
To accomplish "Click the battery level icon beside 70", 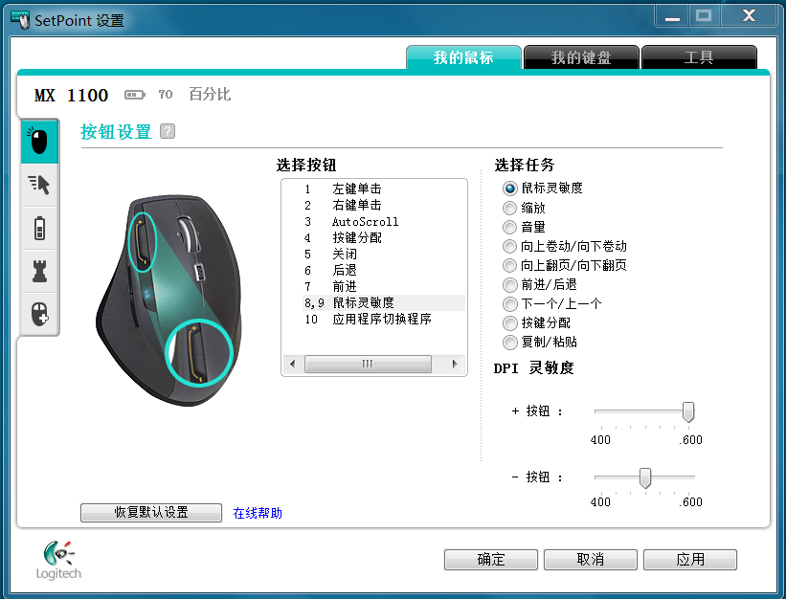I will 134,94.
